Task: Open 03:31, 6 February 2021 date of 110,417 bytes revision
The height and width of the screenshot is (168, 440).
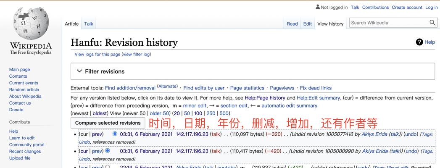Action: click(x=146, y=151)
